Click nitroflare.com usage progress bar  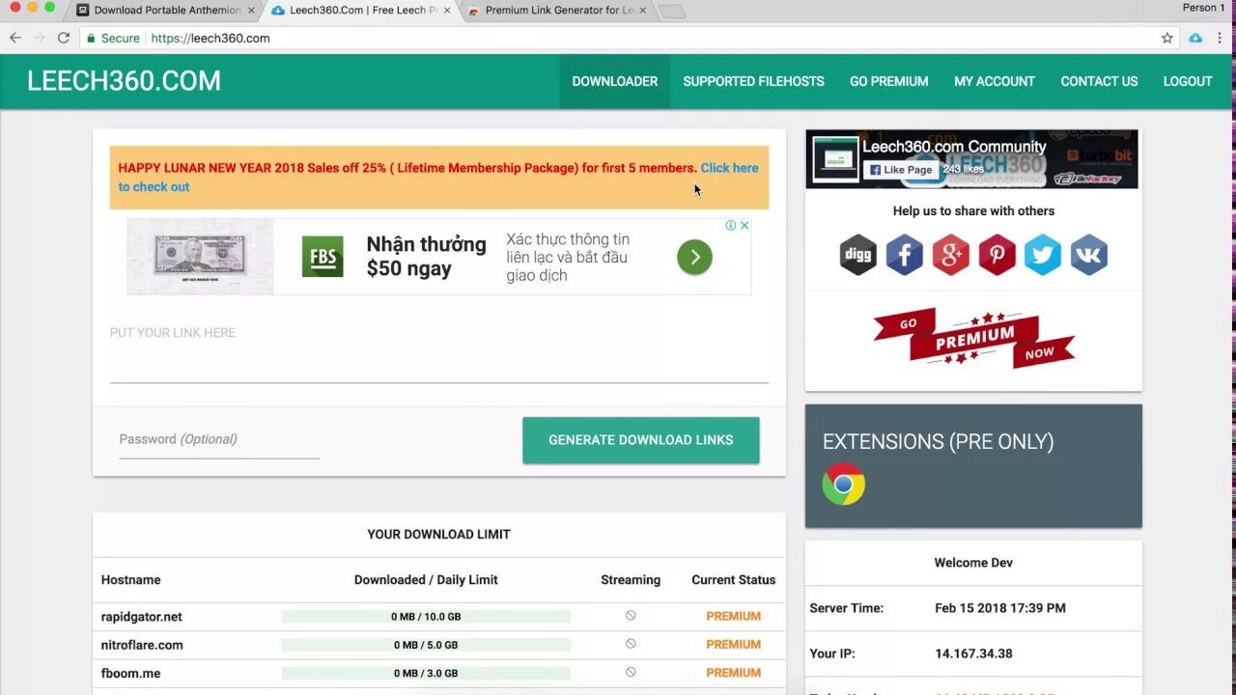coord(426,645)
